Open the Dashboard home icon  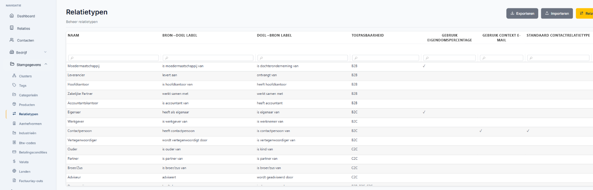pos(12,16)
